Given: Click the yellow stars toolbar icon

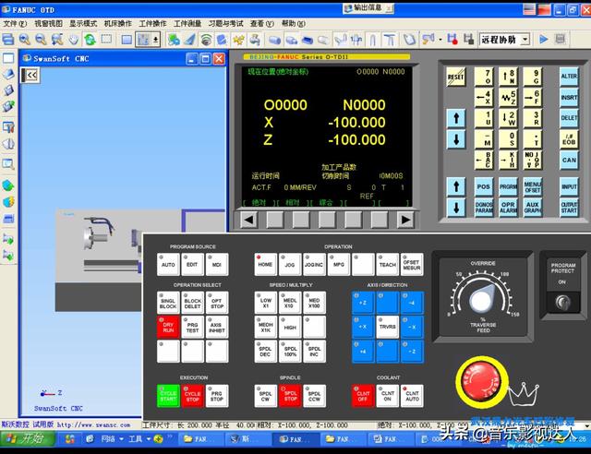Looking at the screenshot, I should pyautogui.click(x=238, y=39).
